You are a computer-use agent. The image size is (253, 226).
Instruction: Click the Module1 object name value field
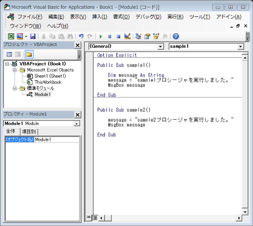coord(57,139)
